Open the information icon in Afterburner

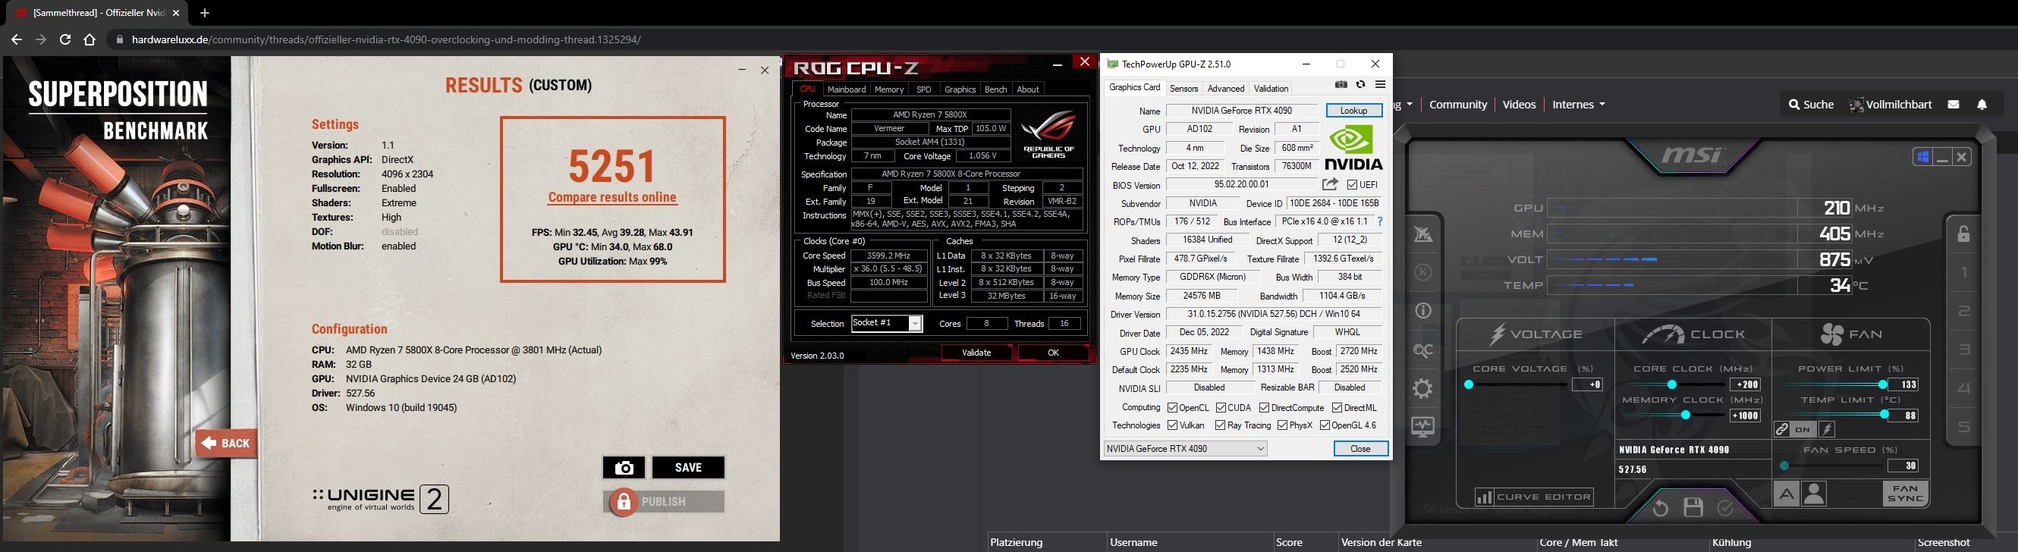tap(1423, 311)
